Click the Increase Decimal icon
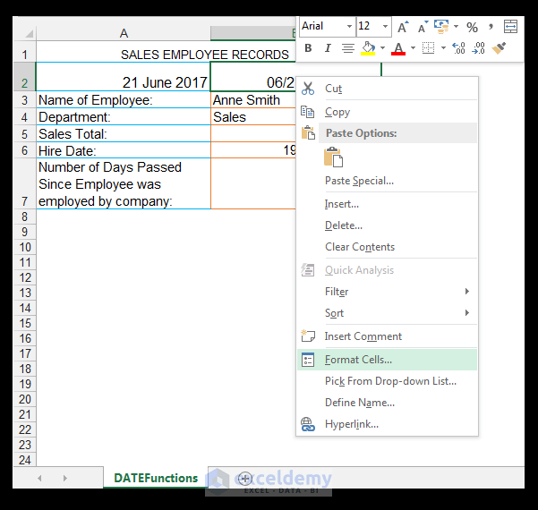This screenshot has width=538, height=510. pyautogui.click(x=458, y=48)
